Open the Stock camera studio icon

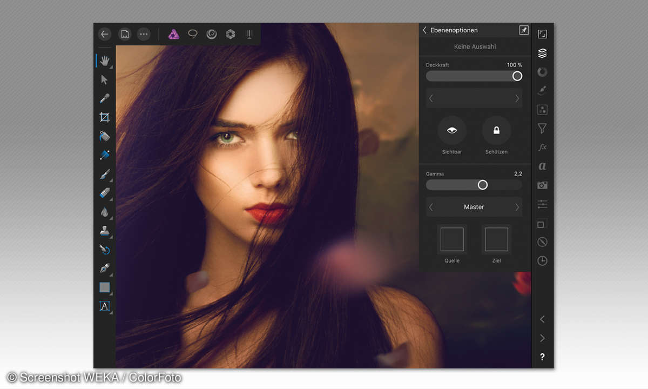click(543, 185)
